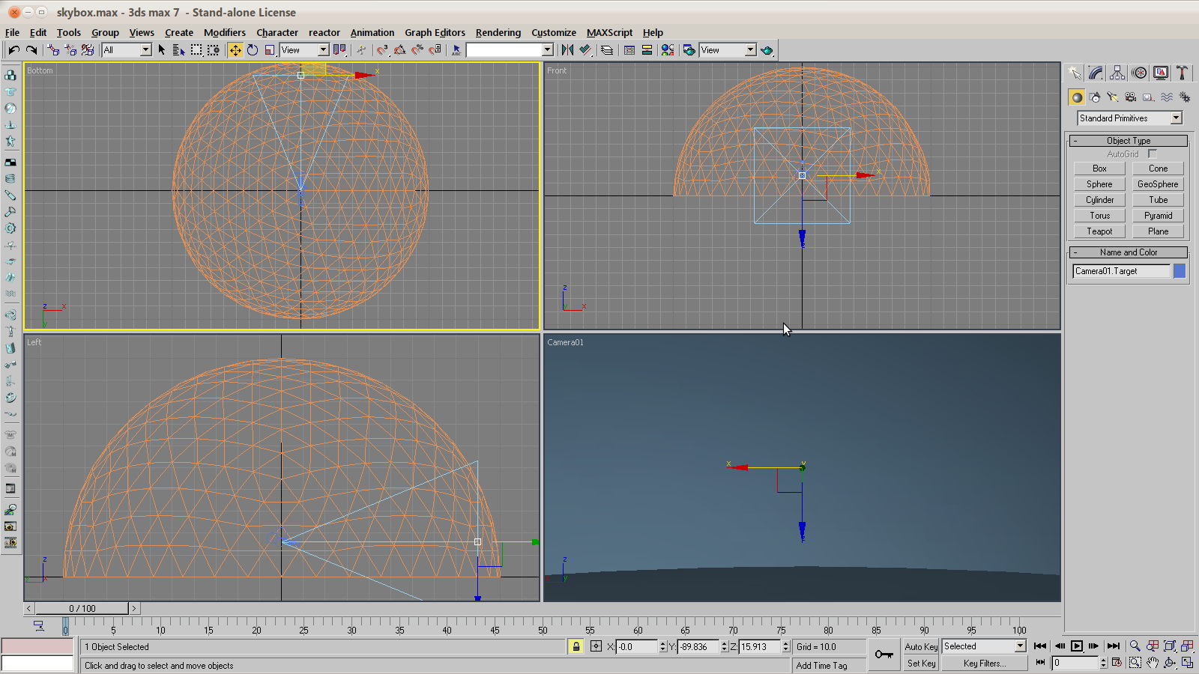Open the key filter 'Selected' dropdown
Viewport: 1199px width, 674px height.
[984, 646]
